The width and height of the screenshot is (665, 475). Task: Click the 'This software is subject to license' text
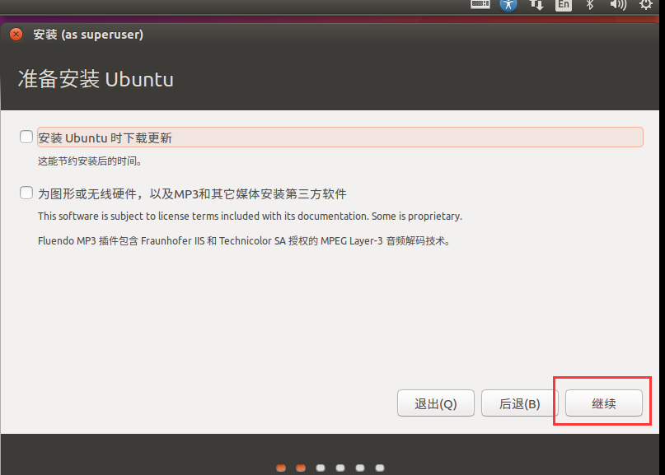(250, 217)
